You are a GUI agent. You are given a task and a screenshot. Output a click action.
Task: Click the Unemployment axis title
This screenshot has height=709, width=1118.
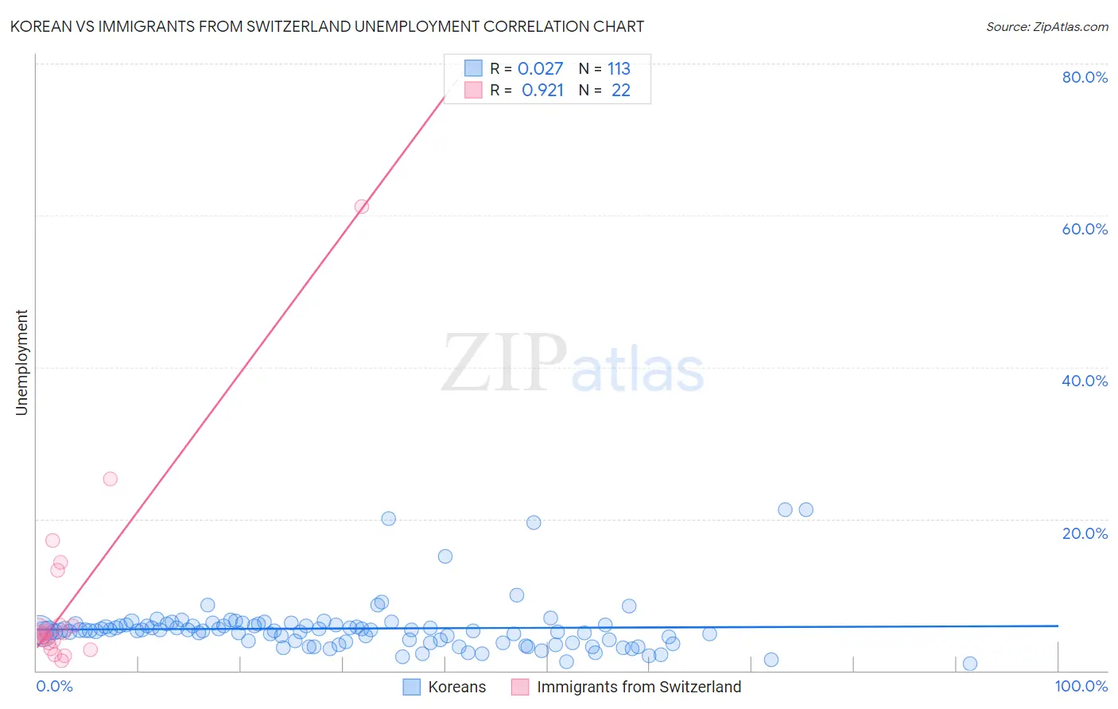[x=21, y=362]
